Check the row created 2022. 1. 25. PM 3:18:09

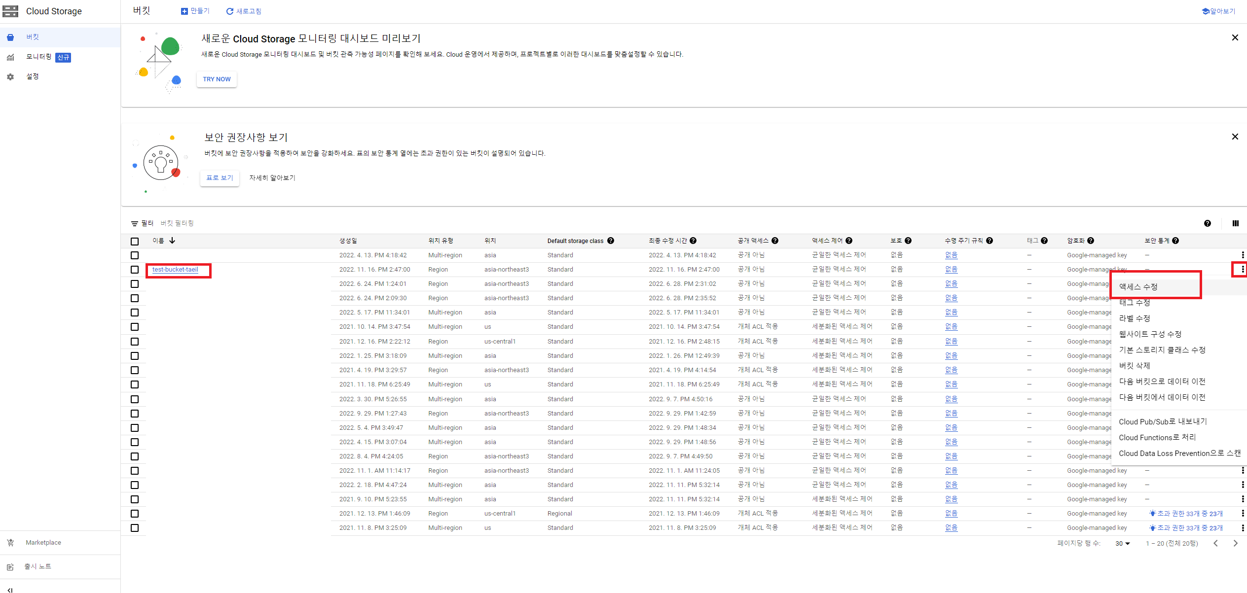pos(135,356)
